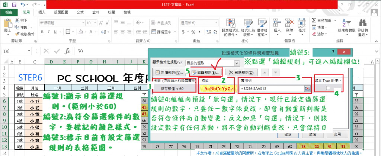
Task: Click the 刪除規則 button
Action: pyautogui.click(x=241, y=72)
